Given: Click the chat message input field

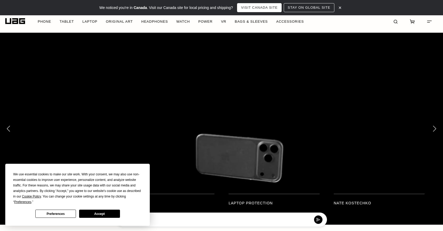Looking at the screenshot, I should [x=229, y=220].
